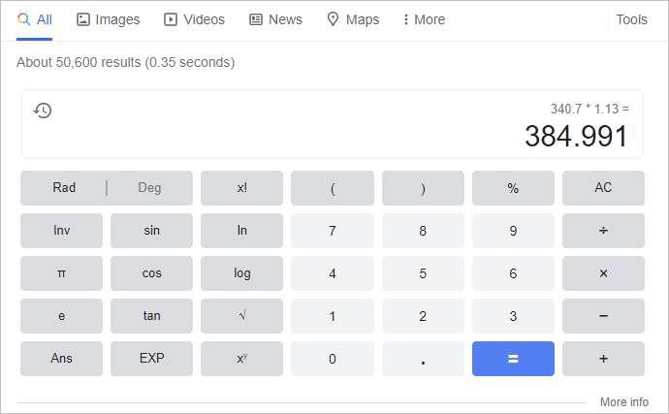Open the calculator history icon
Image resolution: width=669 pixels, height=414 pixels.
pos(43,111)
